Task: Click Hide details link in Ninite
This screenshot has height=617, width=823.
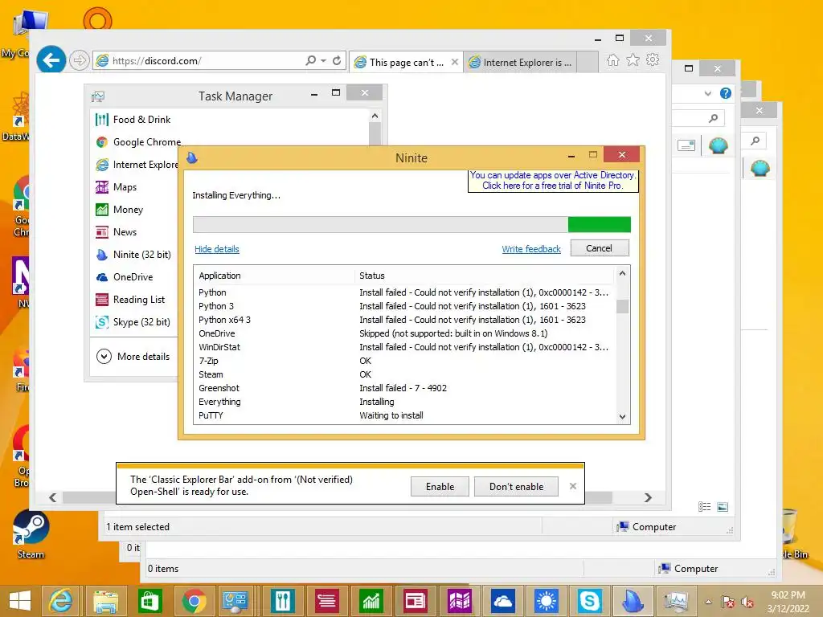Action: [x=217, y=249]
